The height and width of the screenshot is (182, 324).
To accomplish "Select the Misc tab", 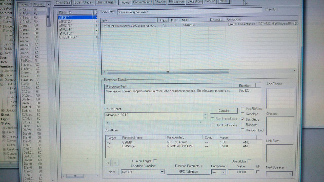I will coord(223,2).
